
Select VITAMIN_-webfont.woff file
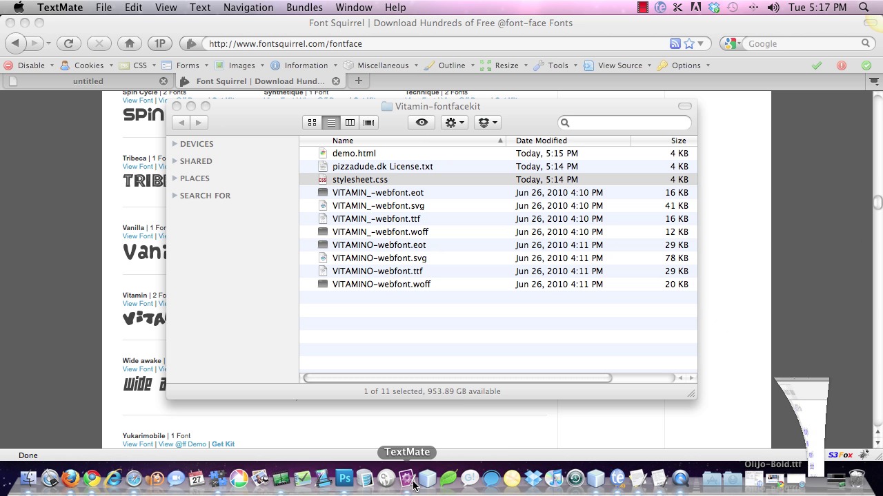pos(498,231)
